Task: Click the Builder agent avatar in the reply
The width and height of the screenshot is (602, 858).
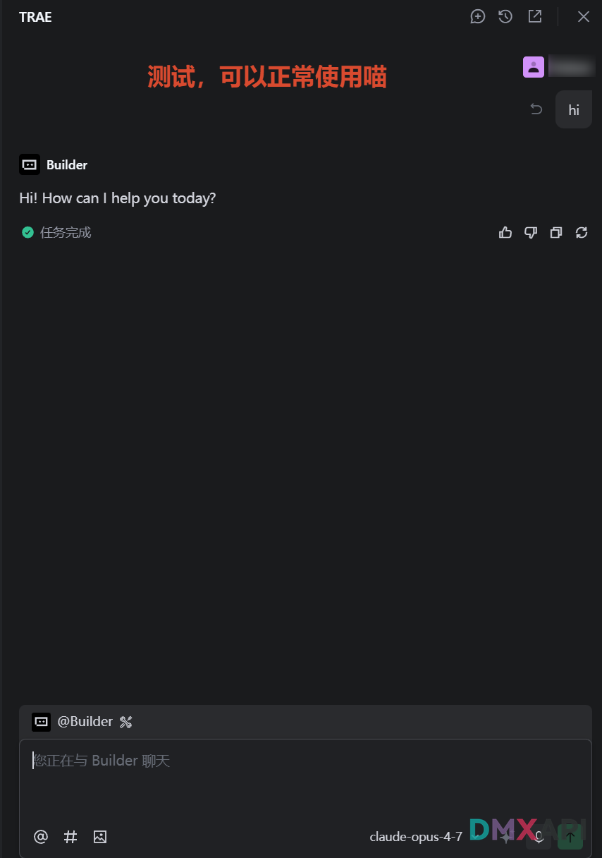Action: coord(30,164)
